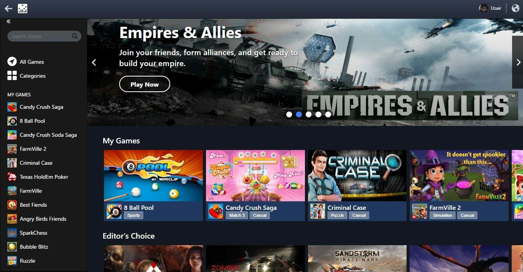Open Candy Crush Soda Saga sidebar icon

(12, 135)
